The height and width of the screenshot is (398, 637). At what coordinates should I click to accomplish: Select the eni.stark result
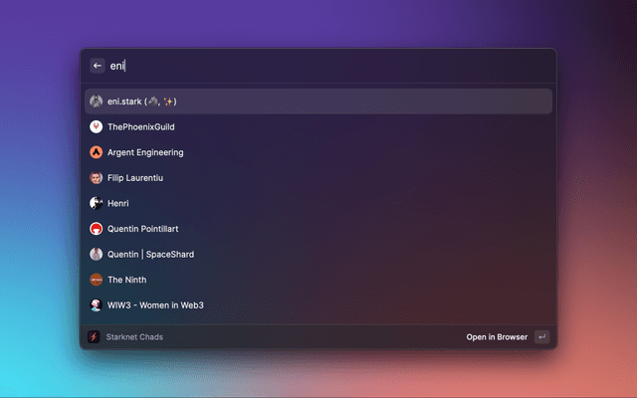318,101
